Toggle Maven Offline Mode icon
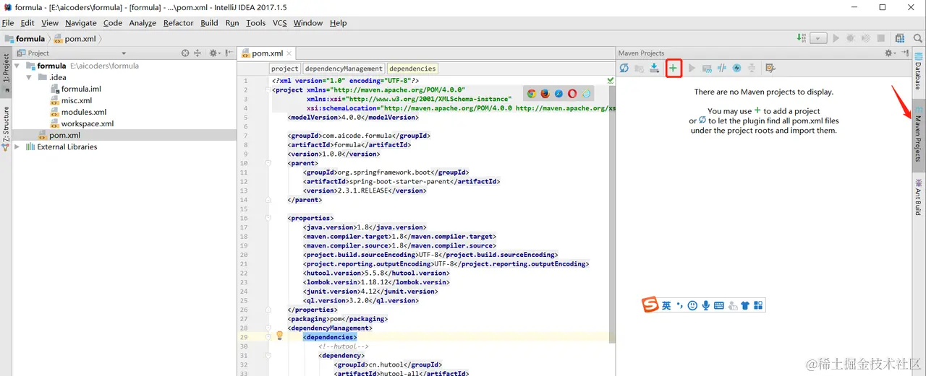The width and height of the screenshot is (926, 376). coord(722,68)
